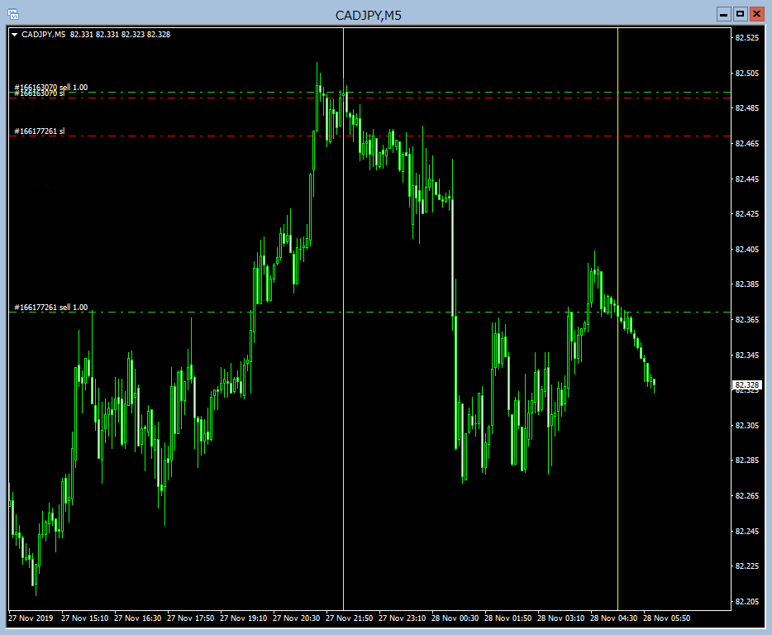772x635 pixels.
Task: Click the 28 Nov 05:50 time axis label
Action: [667, 618]
